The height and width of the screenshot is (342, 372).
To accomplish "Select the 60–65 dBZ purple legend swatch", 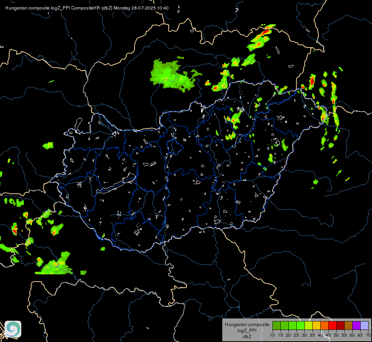I will 356,325.
